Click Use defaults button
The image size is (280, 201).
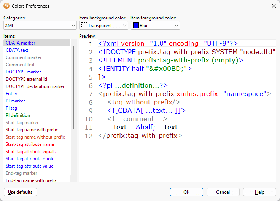(x=20, y=192)
